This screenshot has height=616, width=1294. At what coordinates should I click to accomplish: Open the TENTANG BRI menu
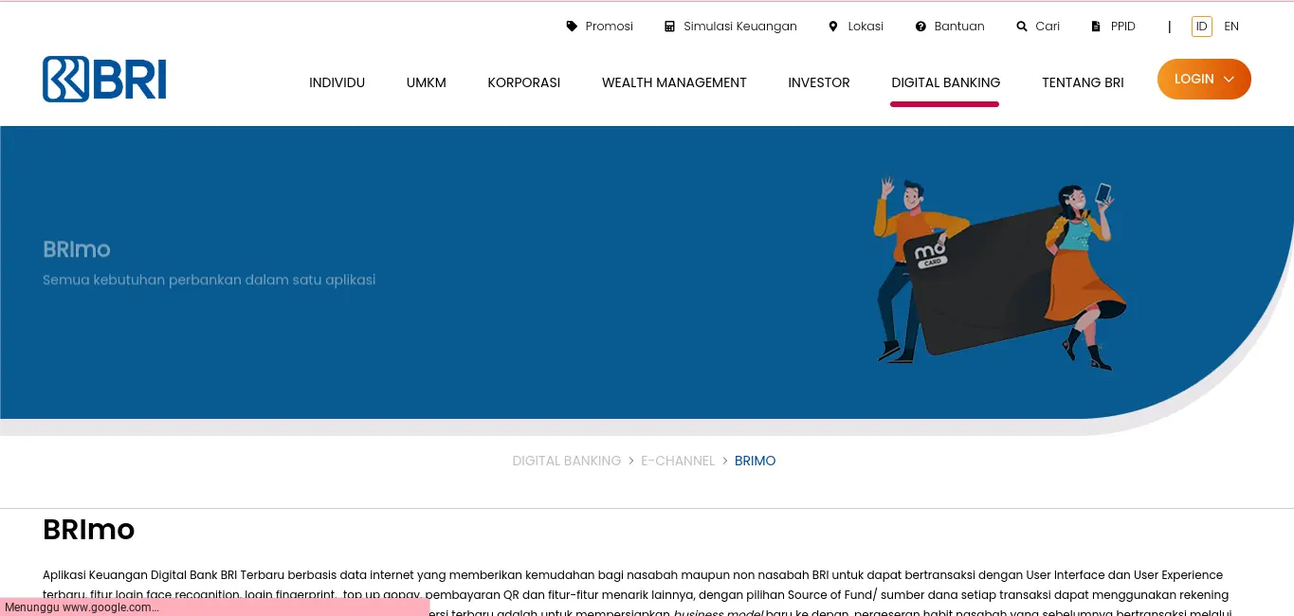click(1083, 82)
